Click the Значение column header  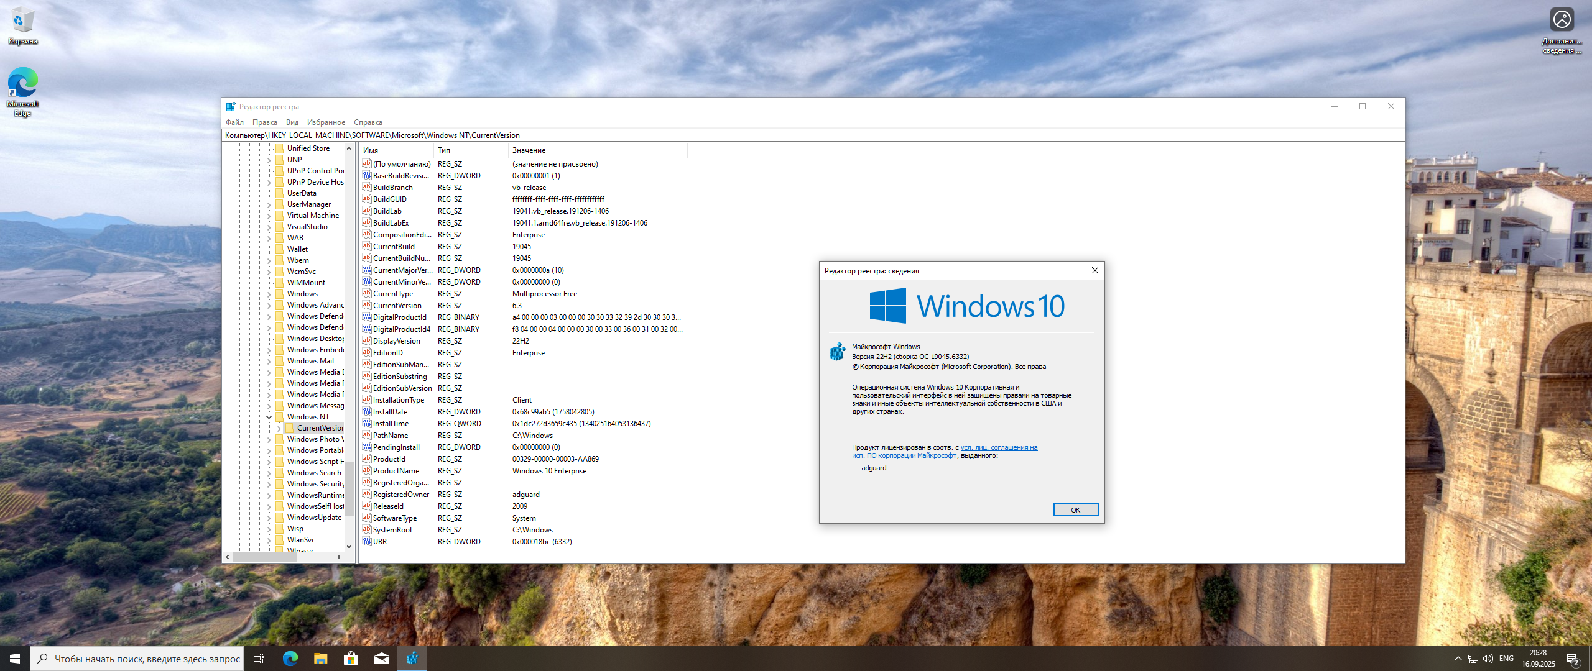tap(598, 150)
